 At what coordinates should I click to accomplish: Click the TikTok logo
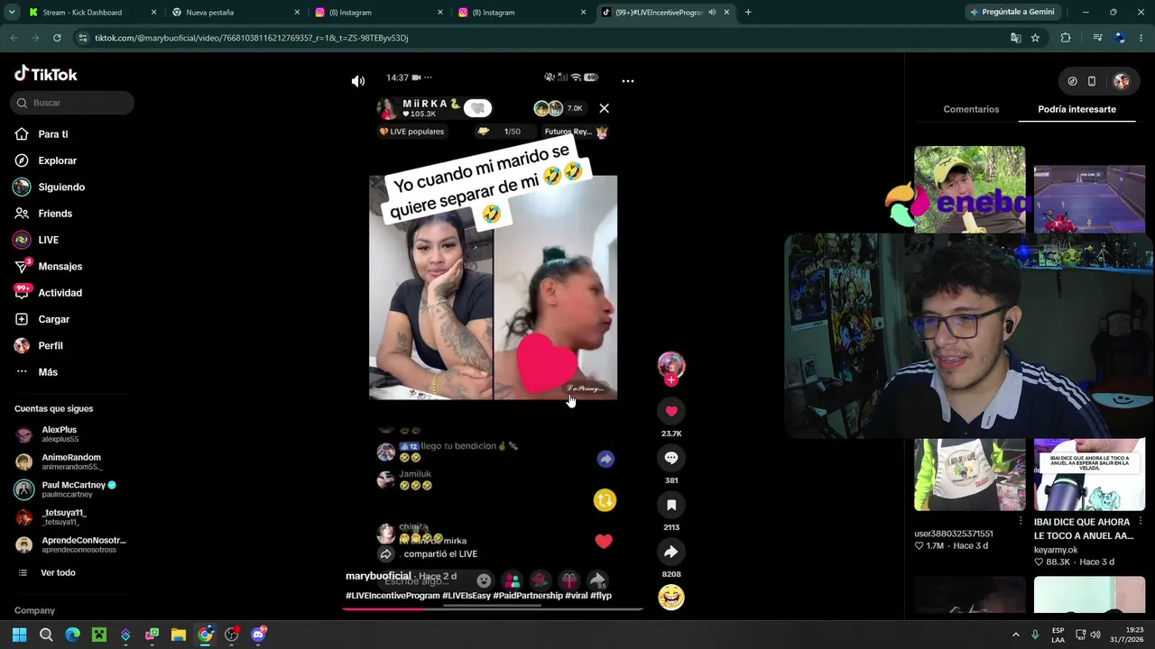(46, 75)
